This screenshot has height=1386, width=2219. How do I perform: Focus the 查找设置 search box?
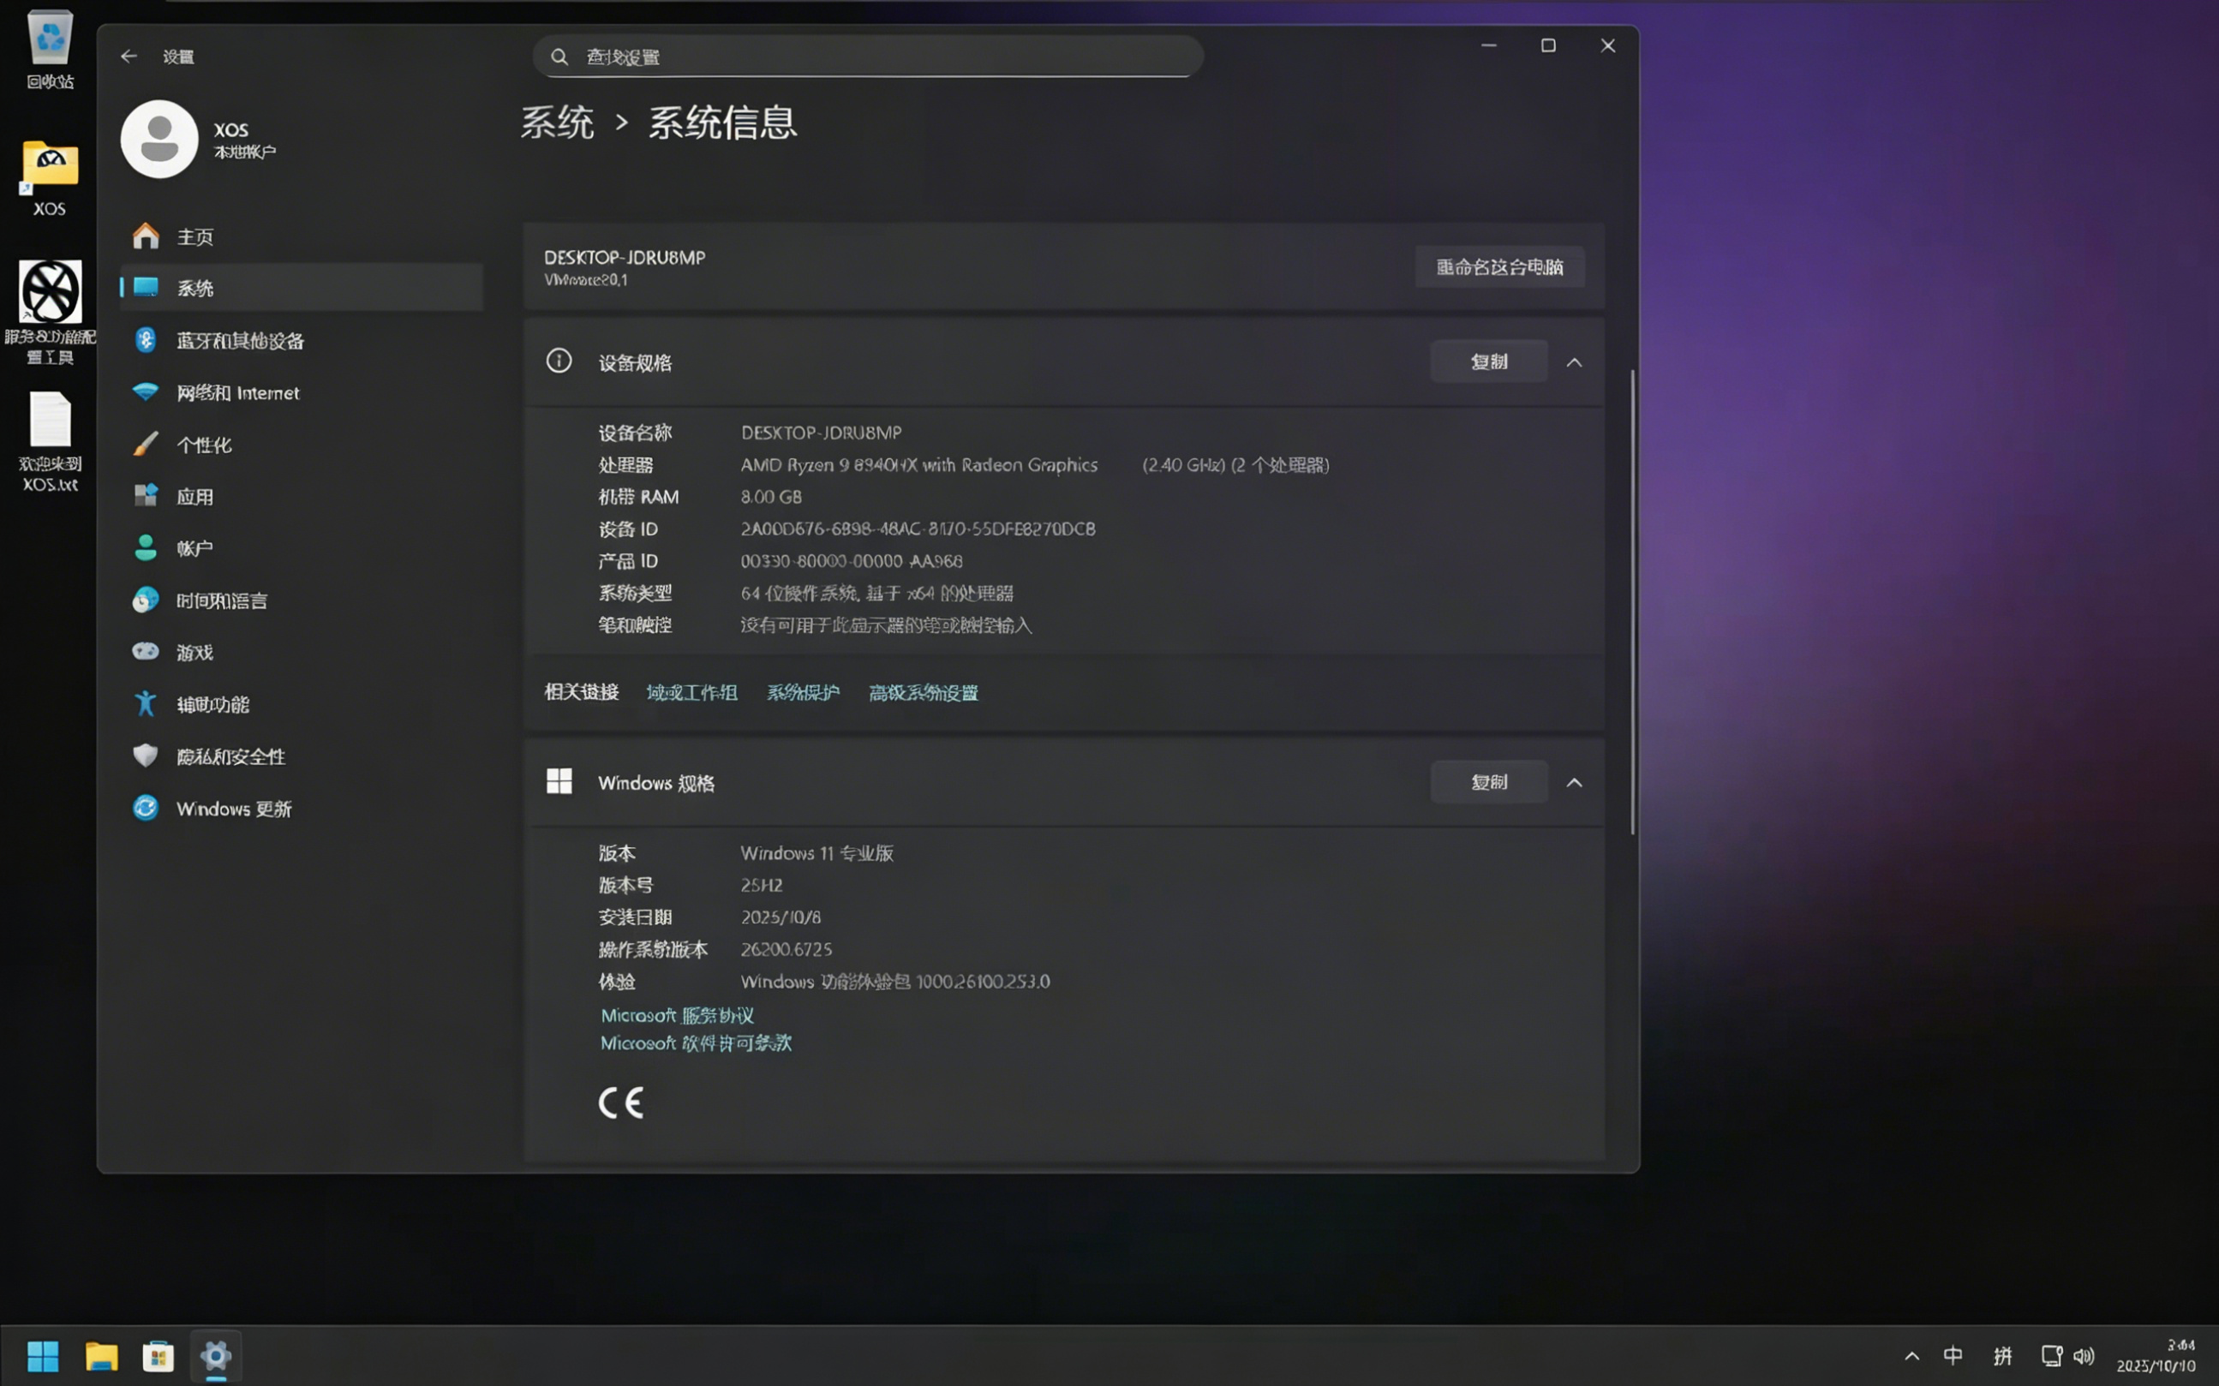click(868, 57)
